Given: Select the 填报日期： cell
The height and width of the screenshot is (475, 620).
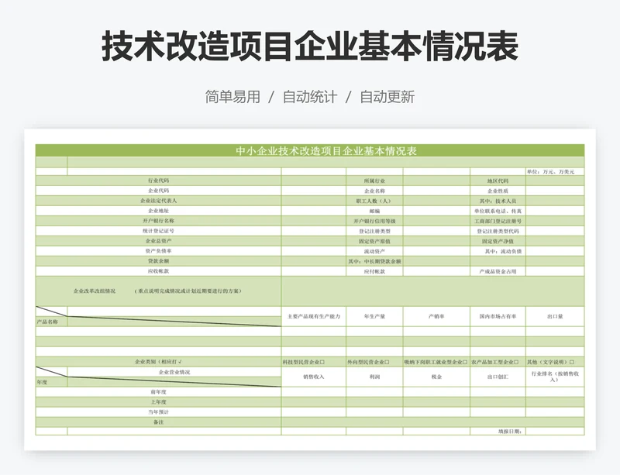Looking at the screenshot, I should 498,432.
